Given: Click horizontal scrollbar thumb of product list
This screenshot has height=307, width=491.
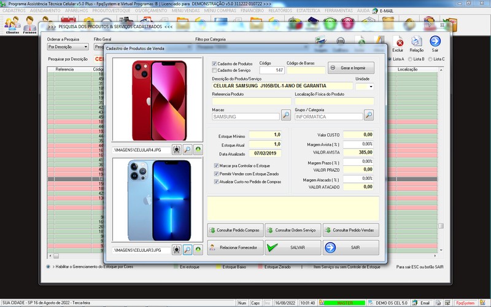Looking at the screenshot, I should (56, 255).
